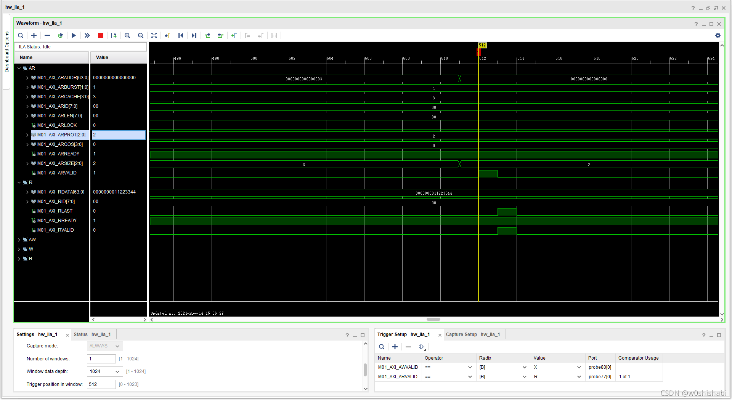732x400 pixels.
Task: Expand M01_AXI_ARLEN[7:0] bus
Action: [27, 116]
